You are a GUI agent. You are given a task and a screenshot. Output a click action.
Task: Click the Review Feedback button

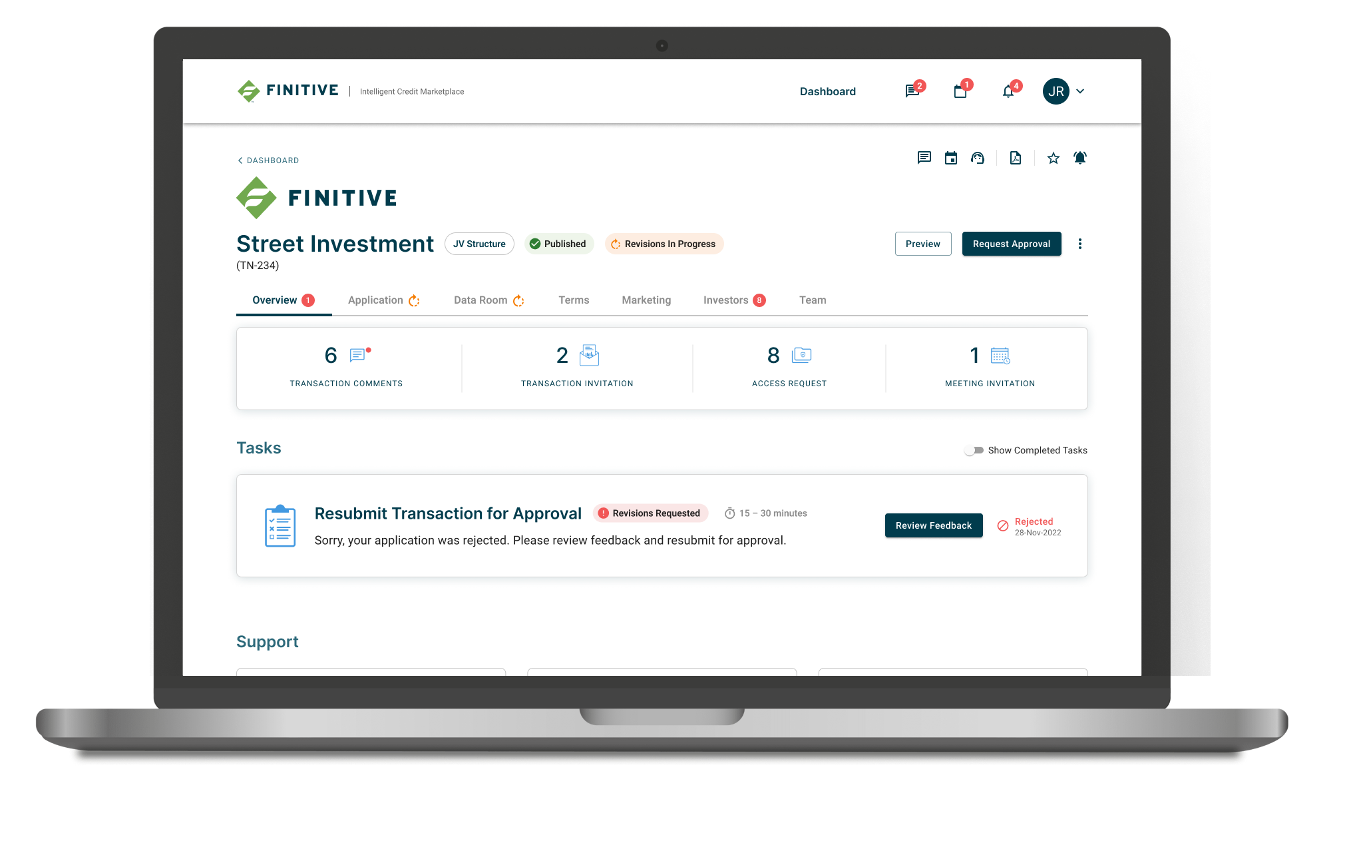[x=932, y=526]
